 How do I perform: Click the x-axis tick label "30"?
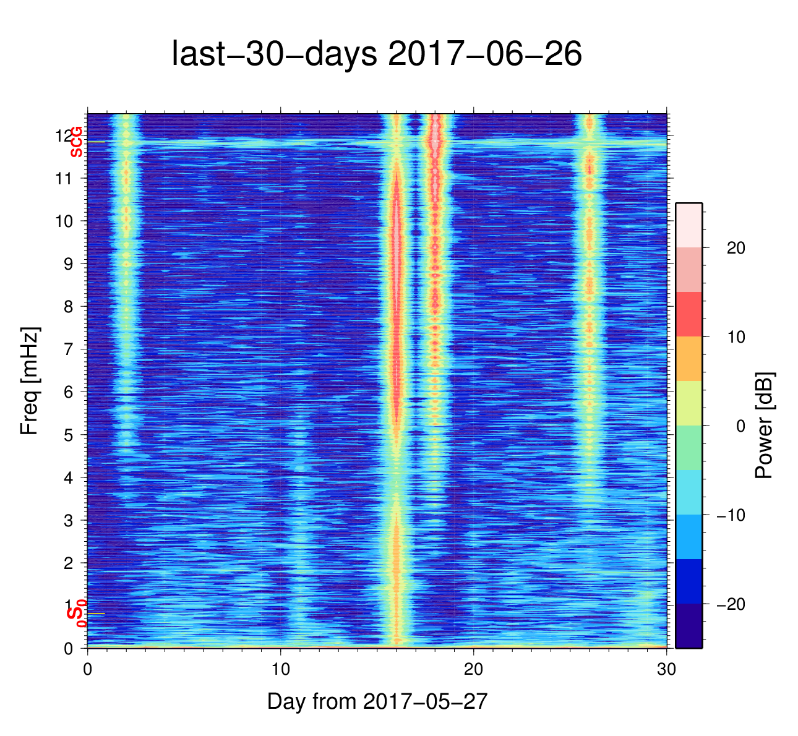666,670
